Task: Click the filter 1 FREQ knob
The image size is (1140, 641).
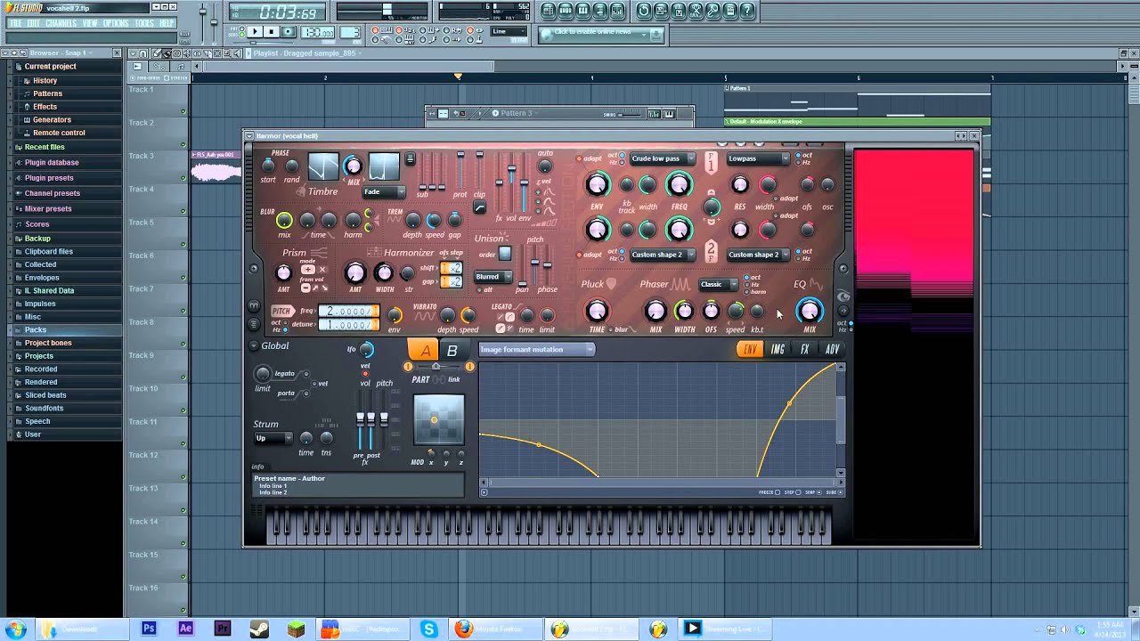Action: pos(679,184)
